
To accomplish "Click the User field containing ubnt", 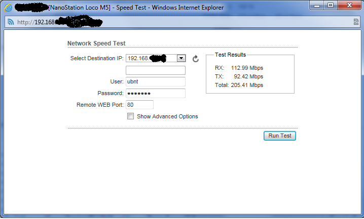I will 156,82.
